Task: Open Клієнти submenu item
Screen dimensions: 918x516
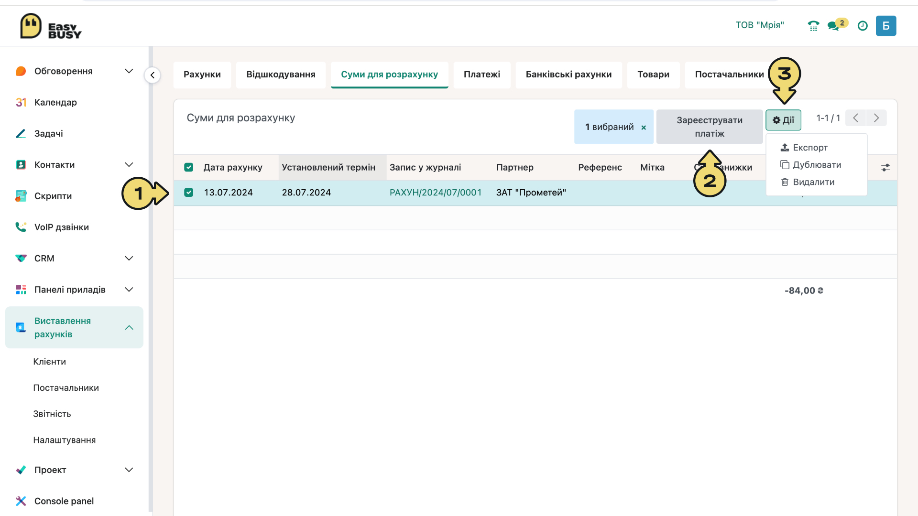Action: [x=50, y=362]
